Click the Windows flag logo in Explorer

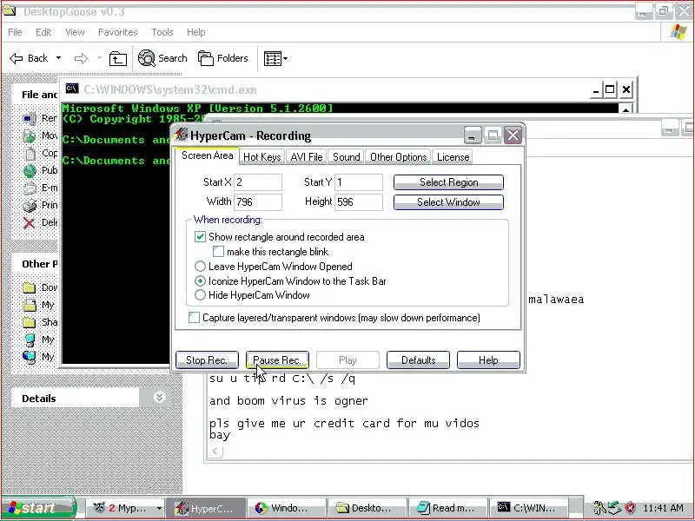point(678,32)
